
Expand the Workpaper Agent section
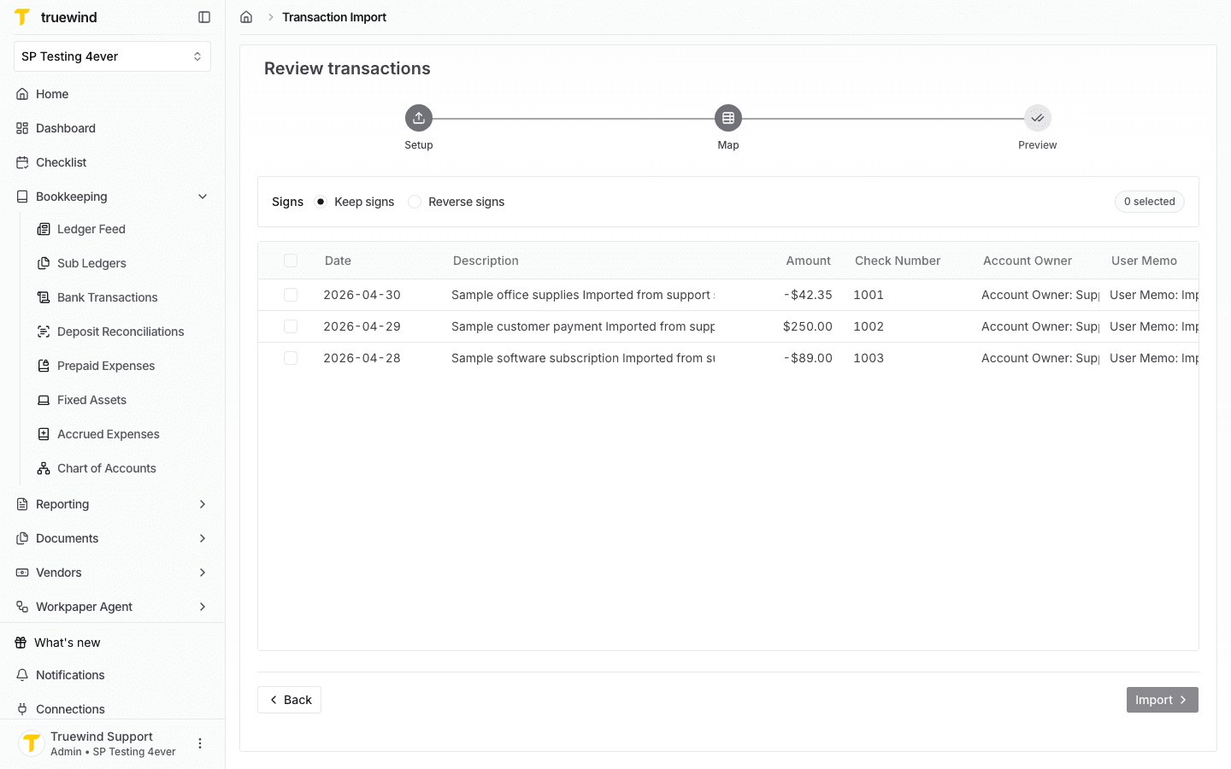pyautogui.click(x=203, y=607)
